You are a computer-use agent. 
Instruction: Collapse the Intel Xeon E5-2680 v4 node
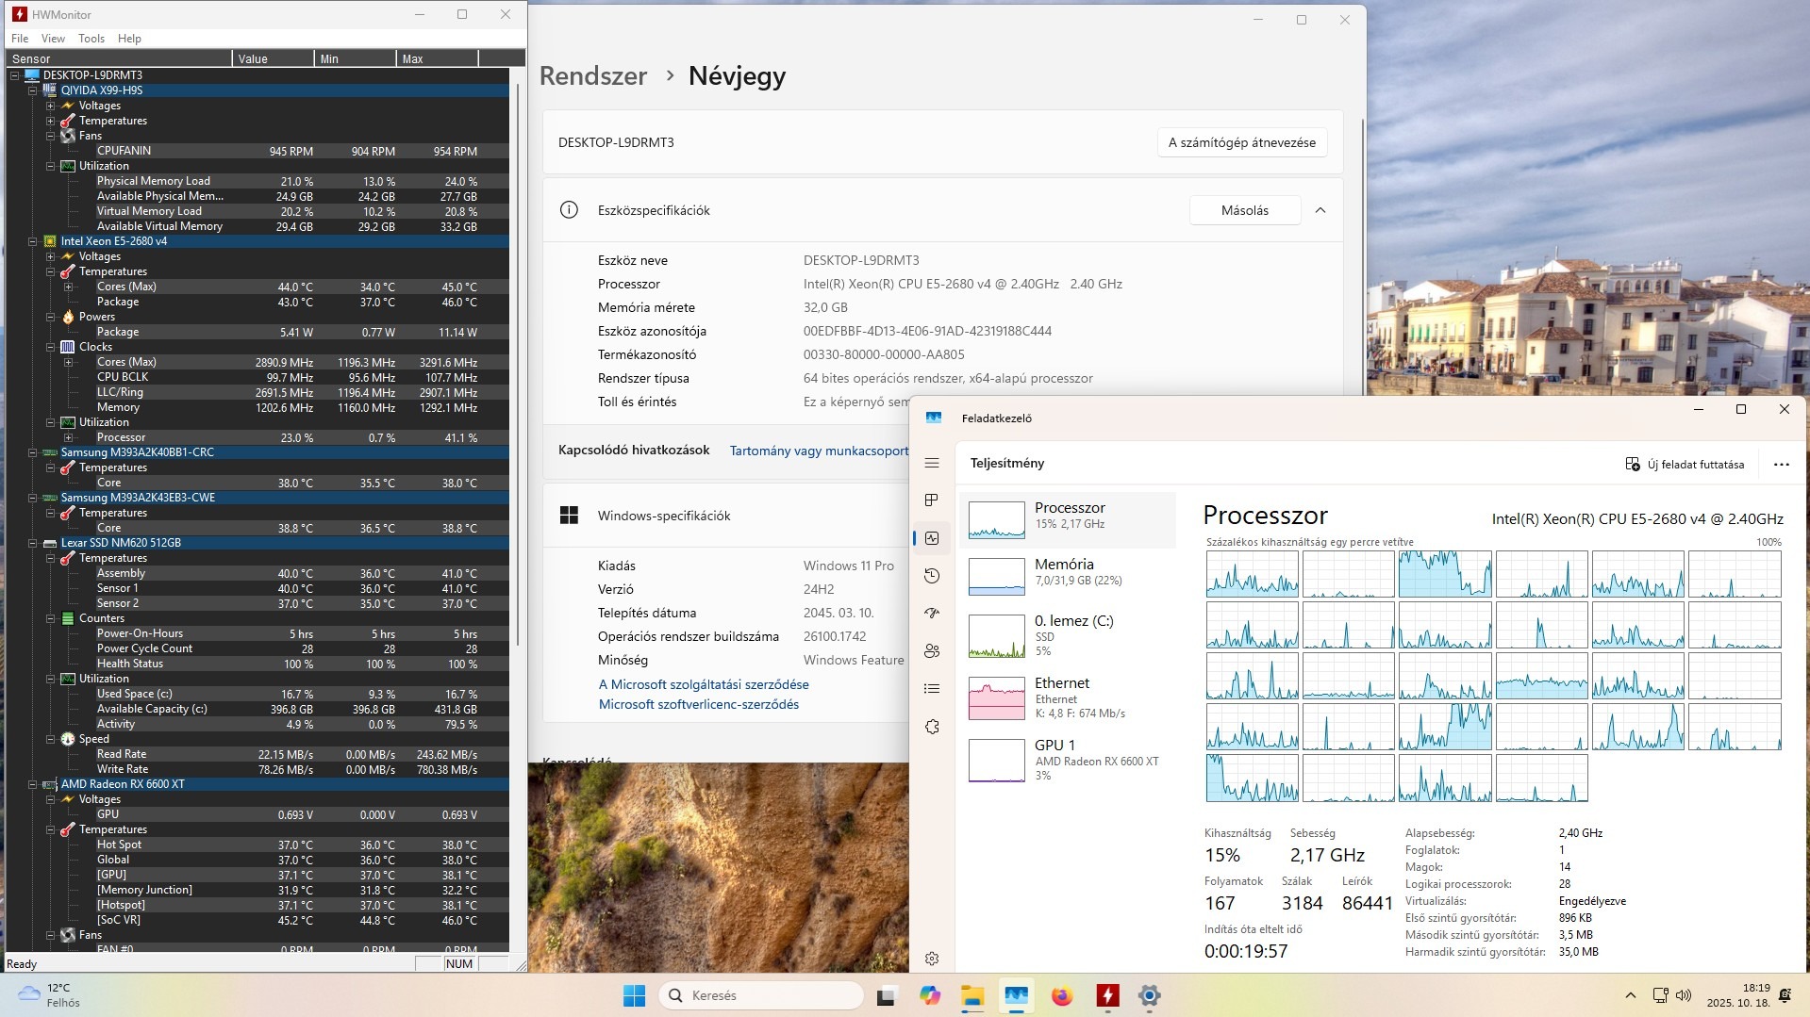coord(32,241)
